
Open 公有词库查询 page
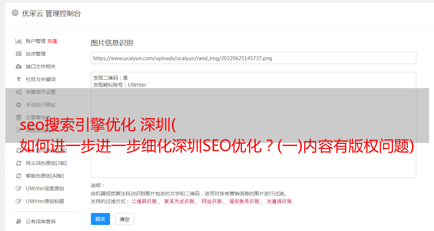[41, 221]
